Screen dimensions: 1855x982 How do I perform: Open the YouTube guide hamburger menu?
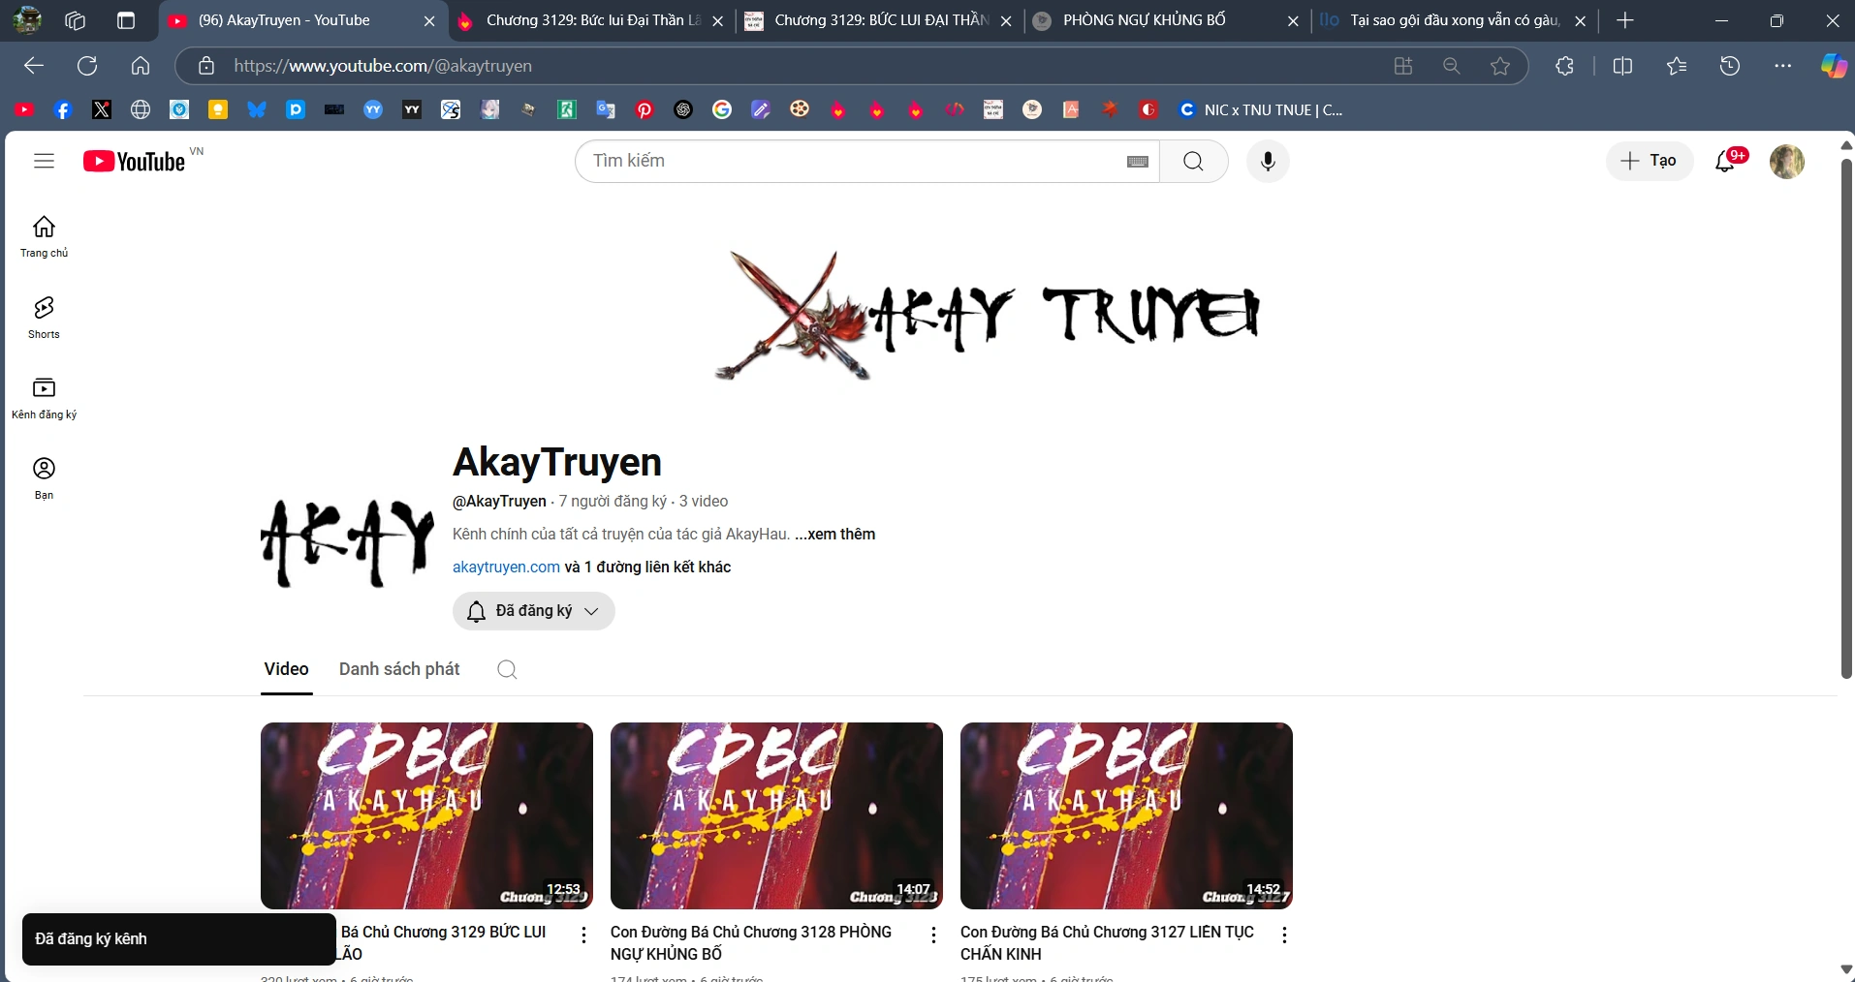pos(44,161)
